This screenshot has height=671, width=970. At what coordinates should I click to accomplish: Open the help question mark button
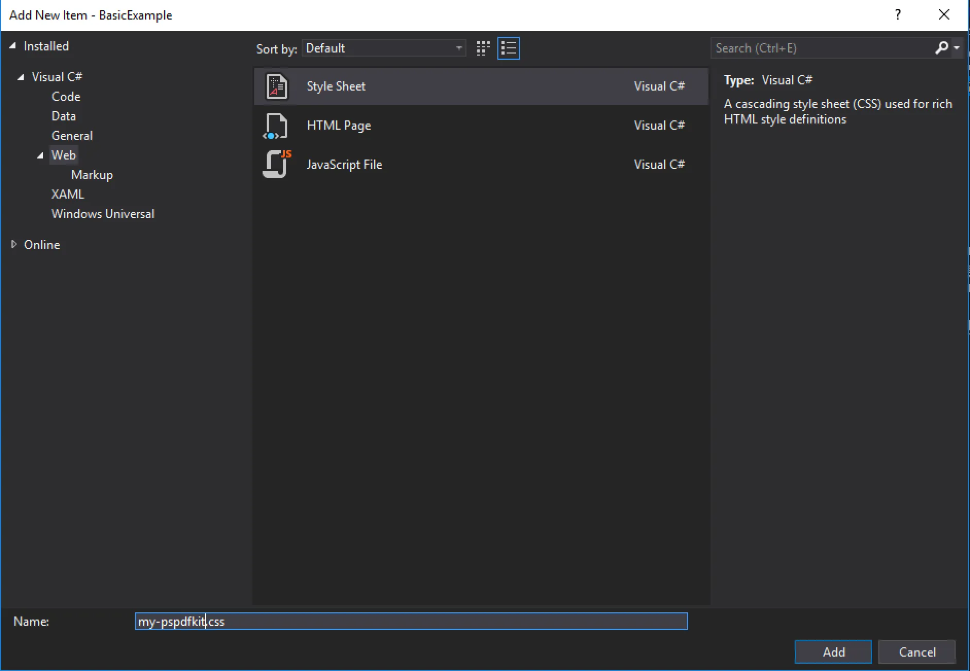[898, 15]
